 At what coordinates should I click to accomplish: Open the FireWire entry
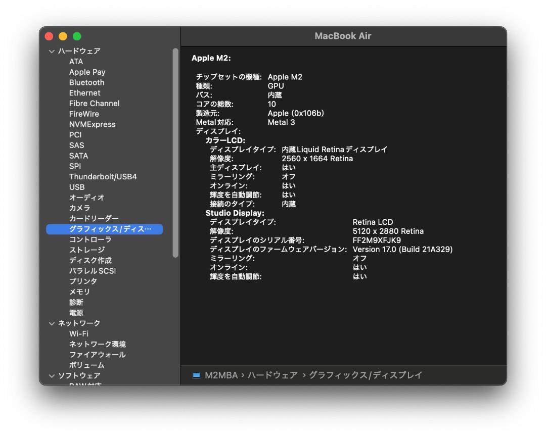point(84,114)
